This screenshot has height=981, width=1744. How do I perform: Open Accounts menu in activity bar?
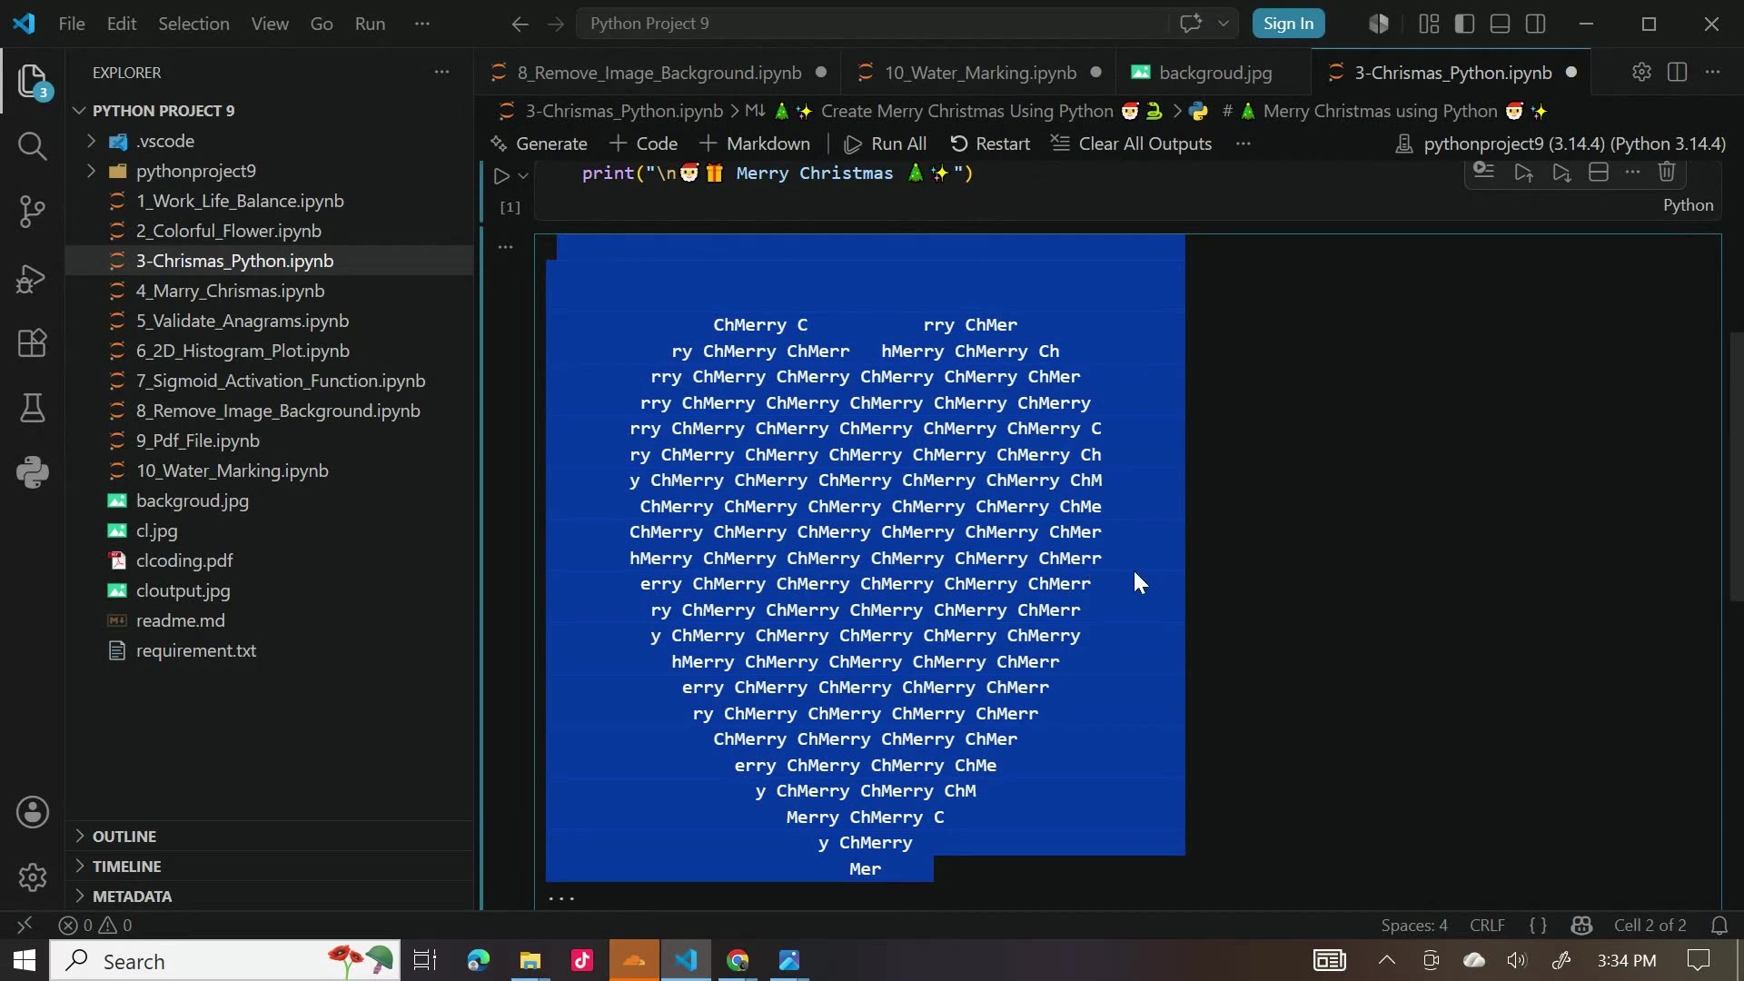[x=33, y=812]
